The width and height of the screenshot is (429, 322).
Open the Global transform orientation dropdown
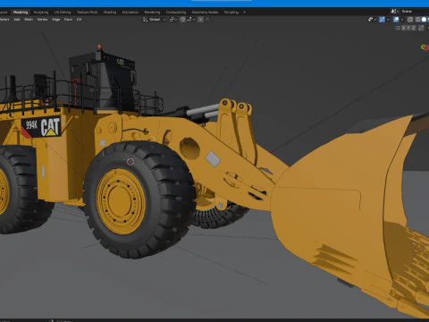[x=155, y=20]
